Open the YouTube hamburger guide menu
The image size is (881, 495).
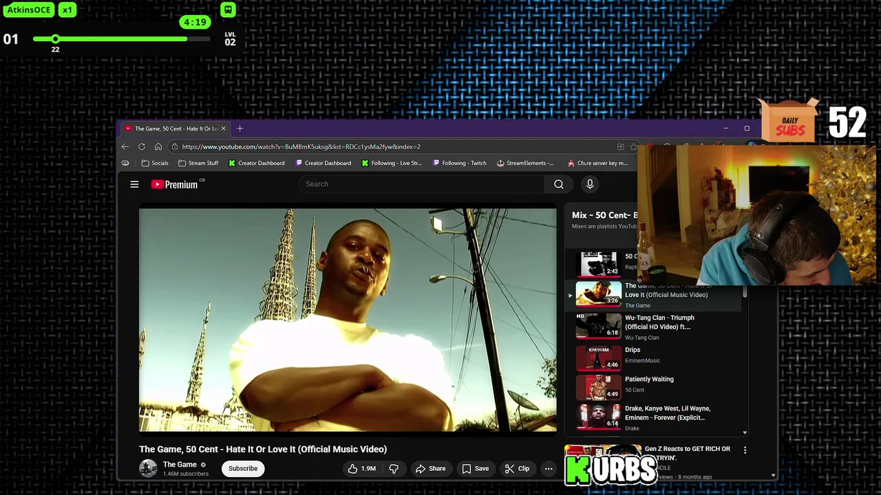pos(134,184)
